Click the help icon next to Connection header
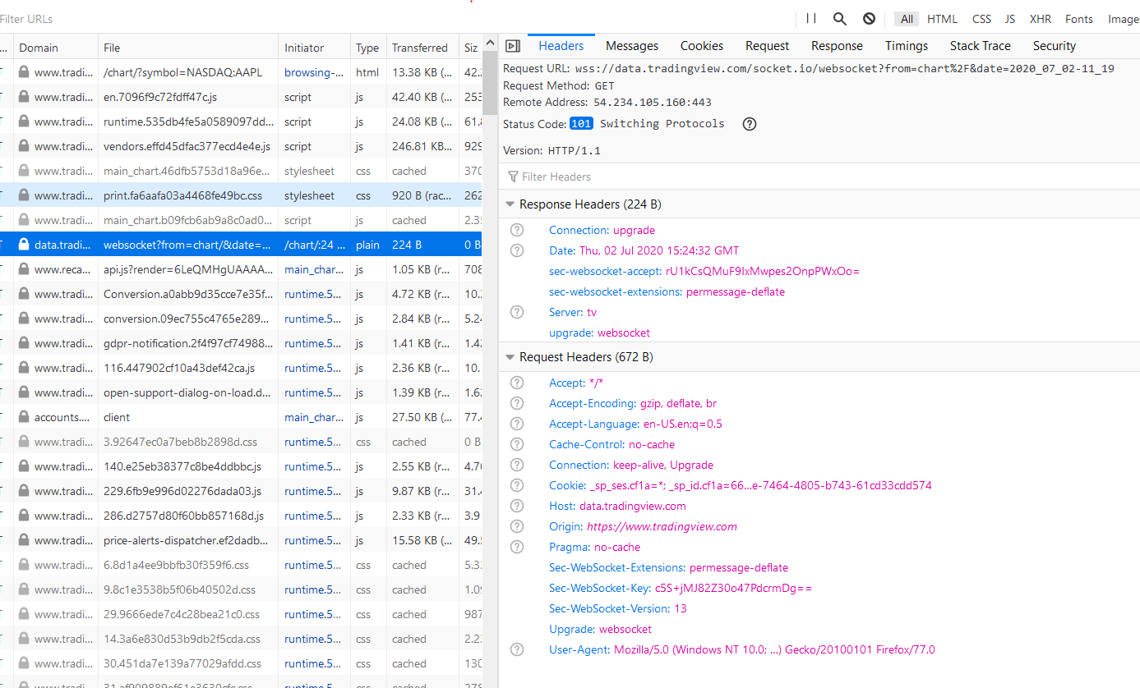The image size is (1140, 688). [516, 230]
